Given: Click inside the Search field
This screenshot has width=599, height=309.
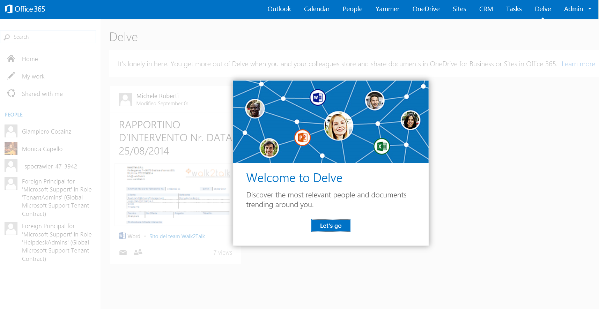Looking at the screenshot, I should tap(48, 37).
